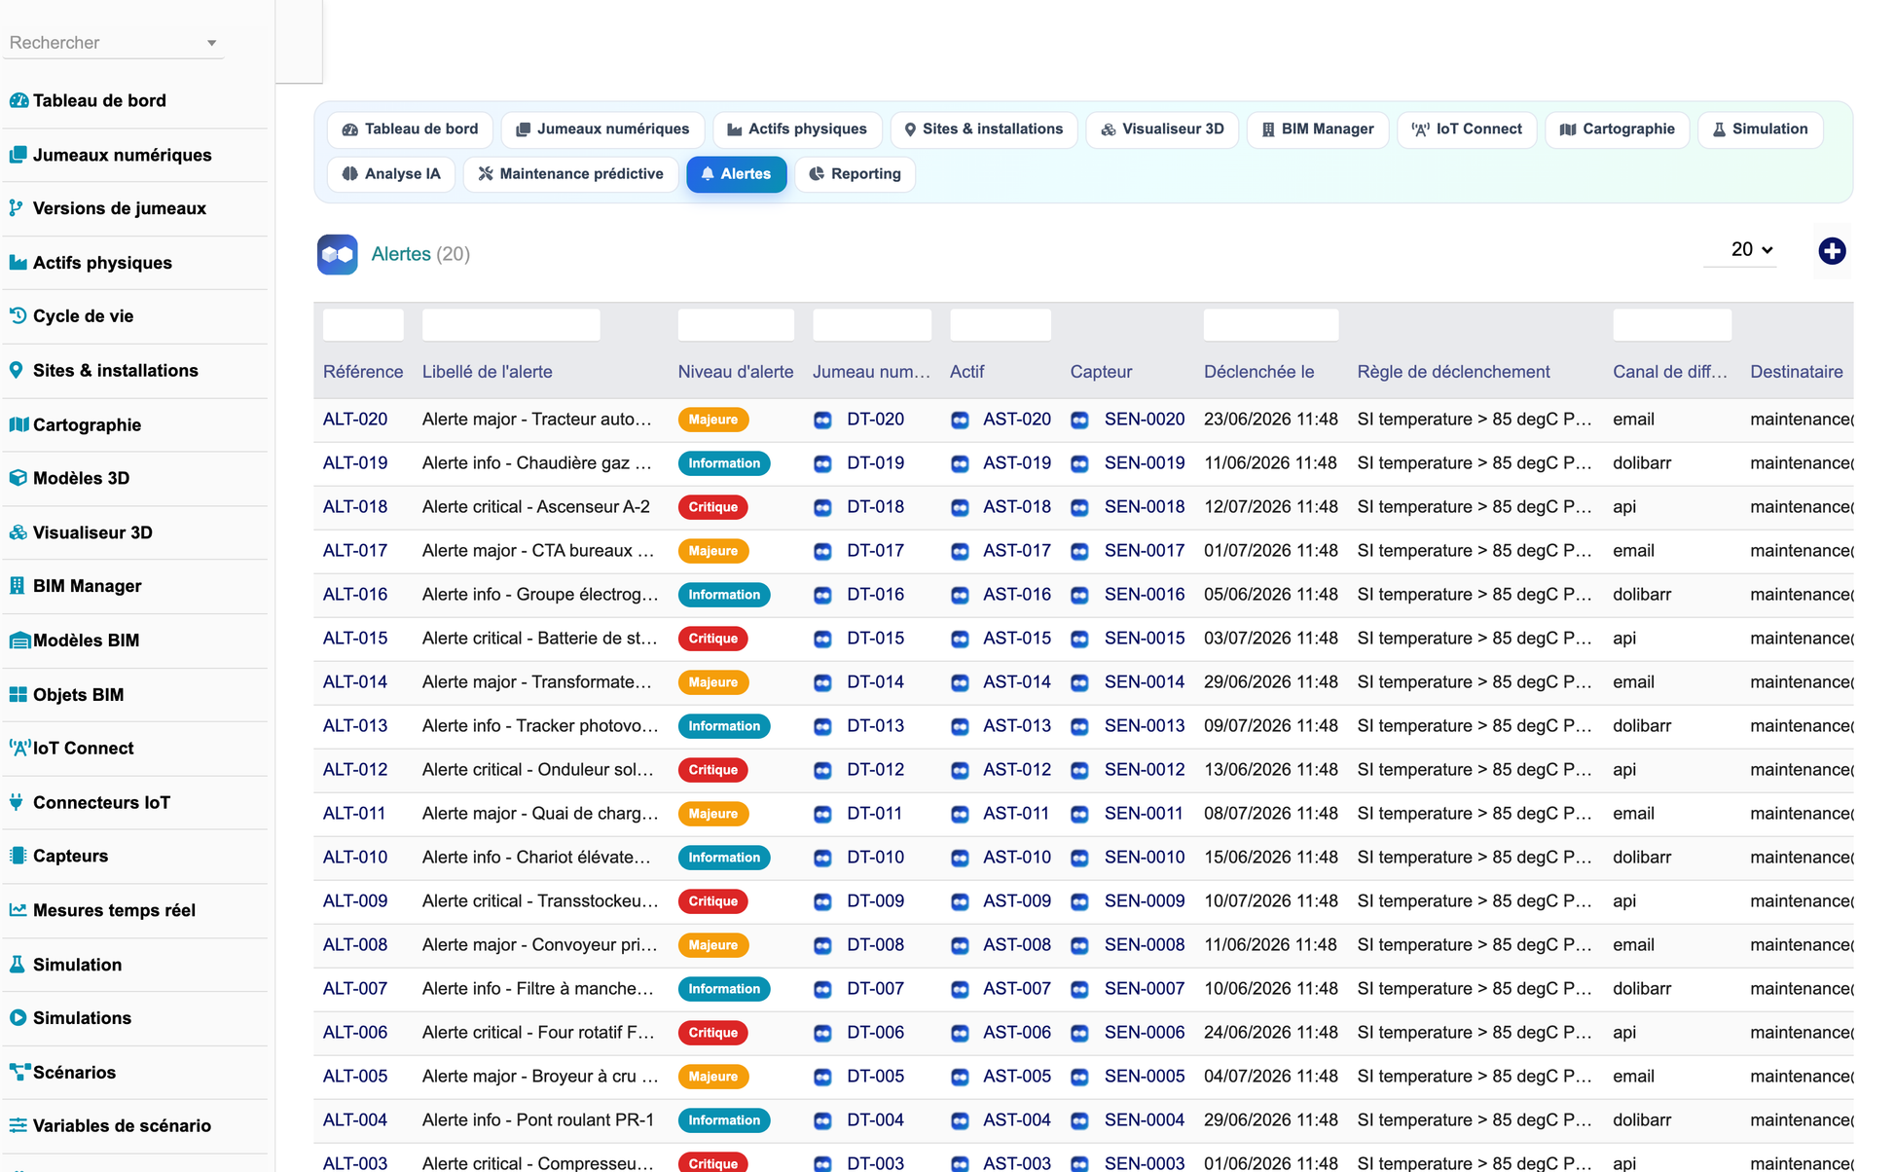Screen dimensions: 1894x1172
Task: Open the Visualiseur 3D tab
Action: 1162,129
